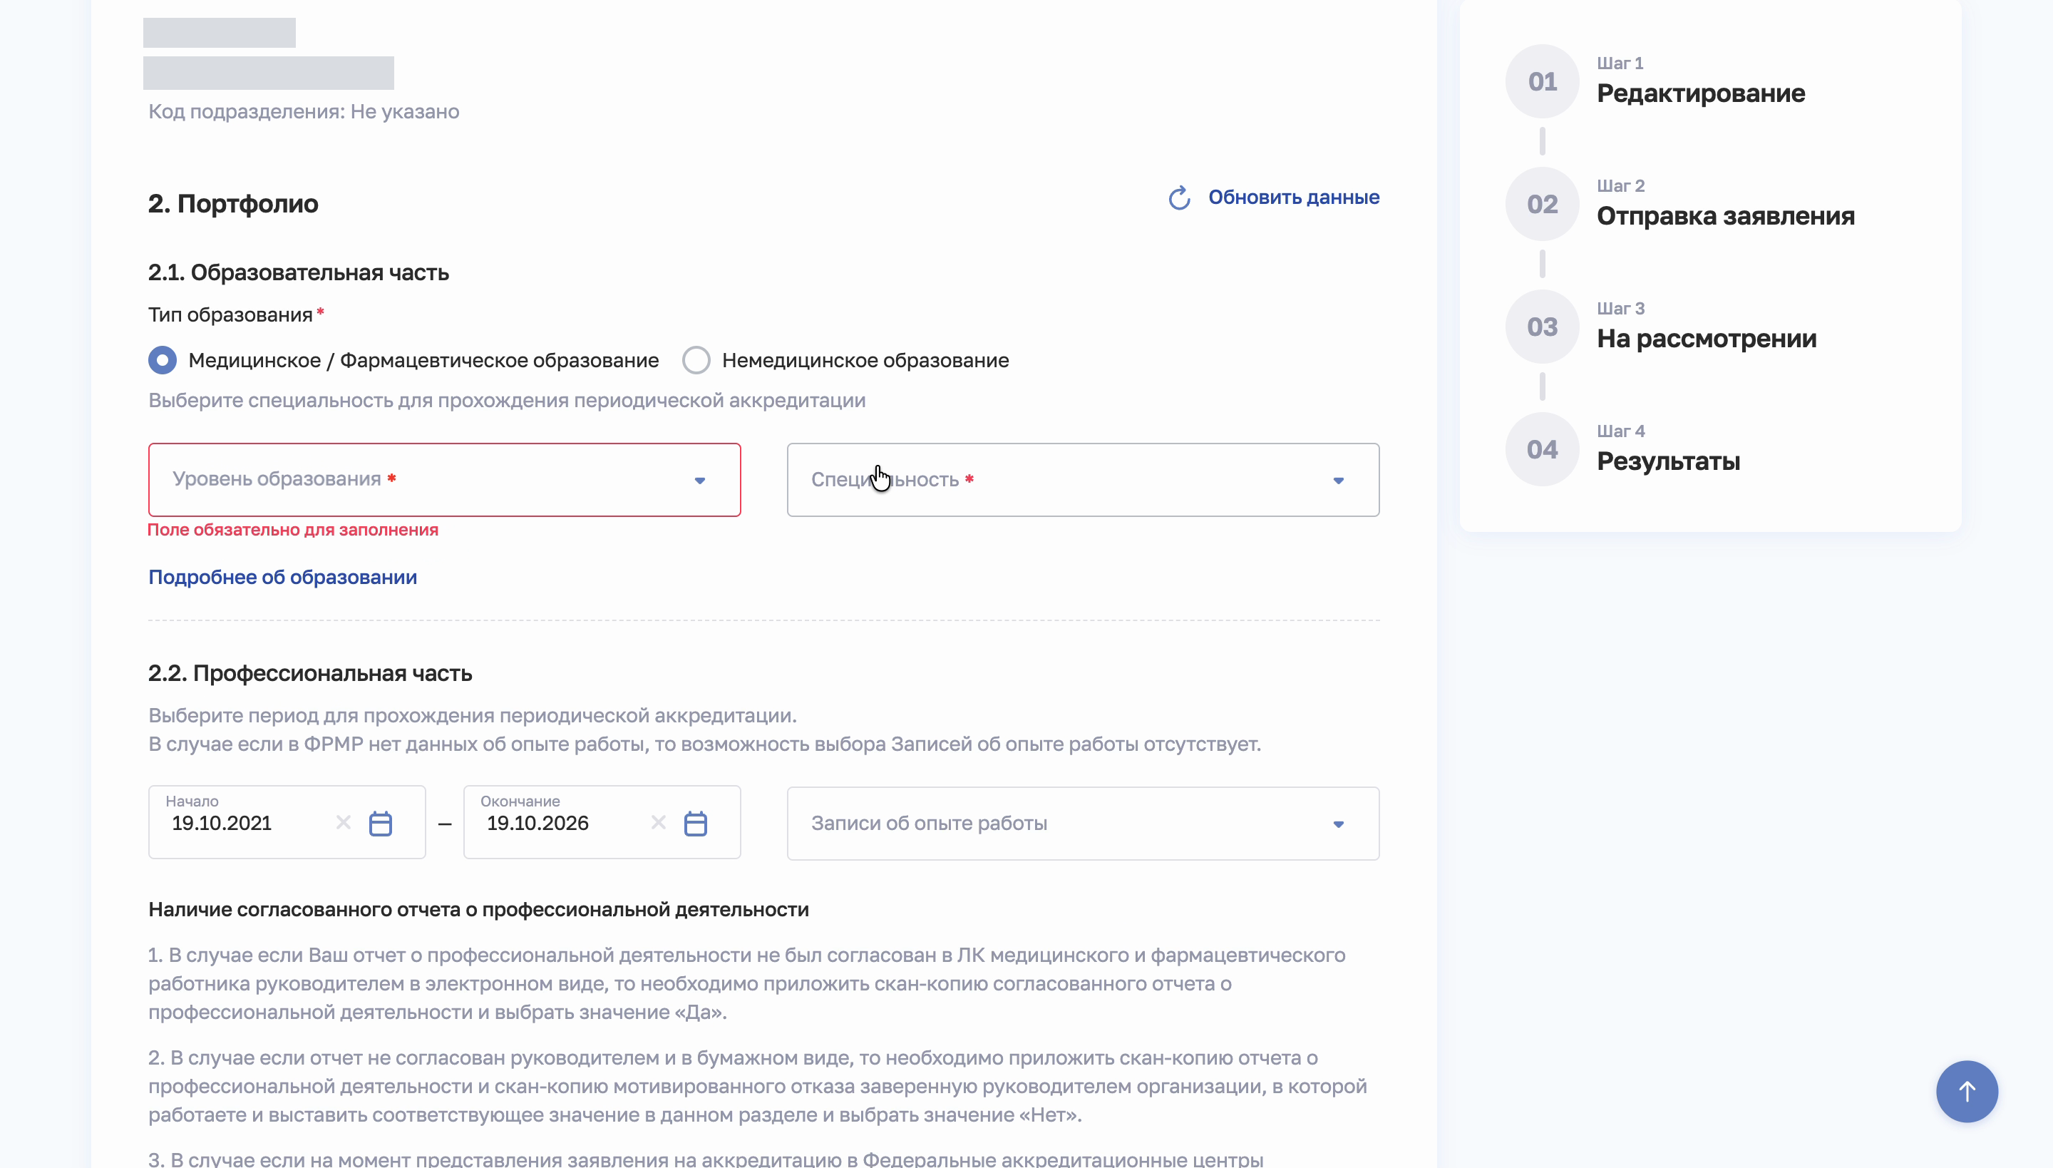Click heading 2.1. Образовательная часть
Screen dimensions: 2053x1168
pos(298,272)
